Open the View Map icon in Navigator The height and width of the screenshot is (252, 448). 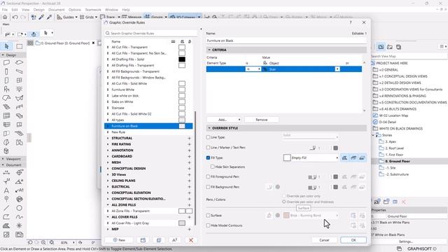pyautogui.click(x=381, y=47)
